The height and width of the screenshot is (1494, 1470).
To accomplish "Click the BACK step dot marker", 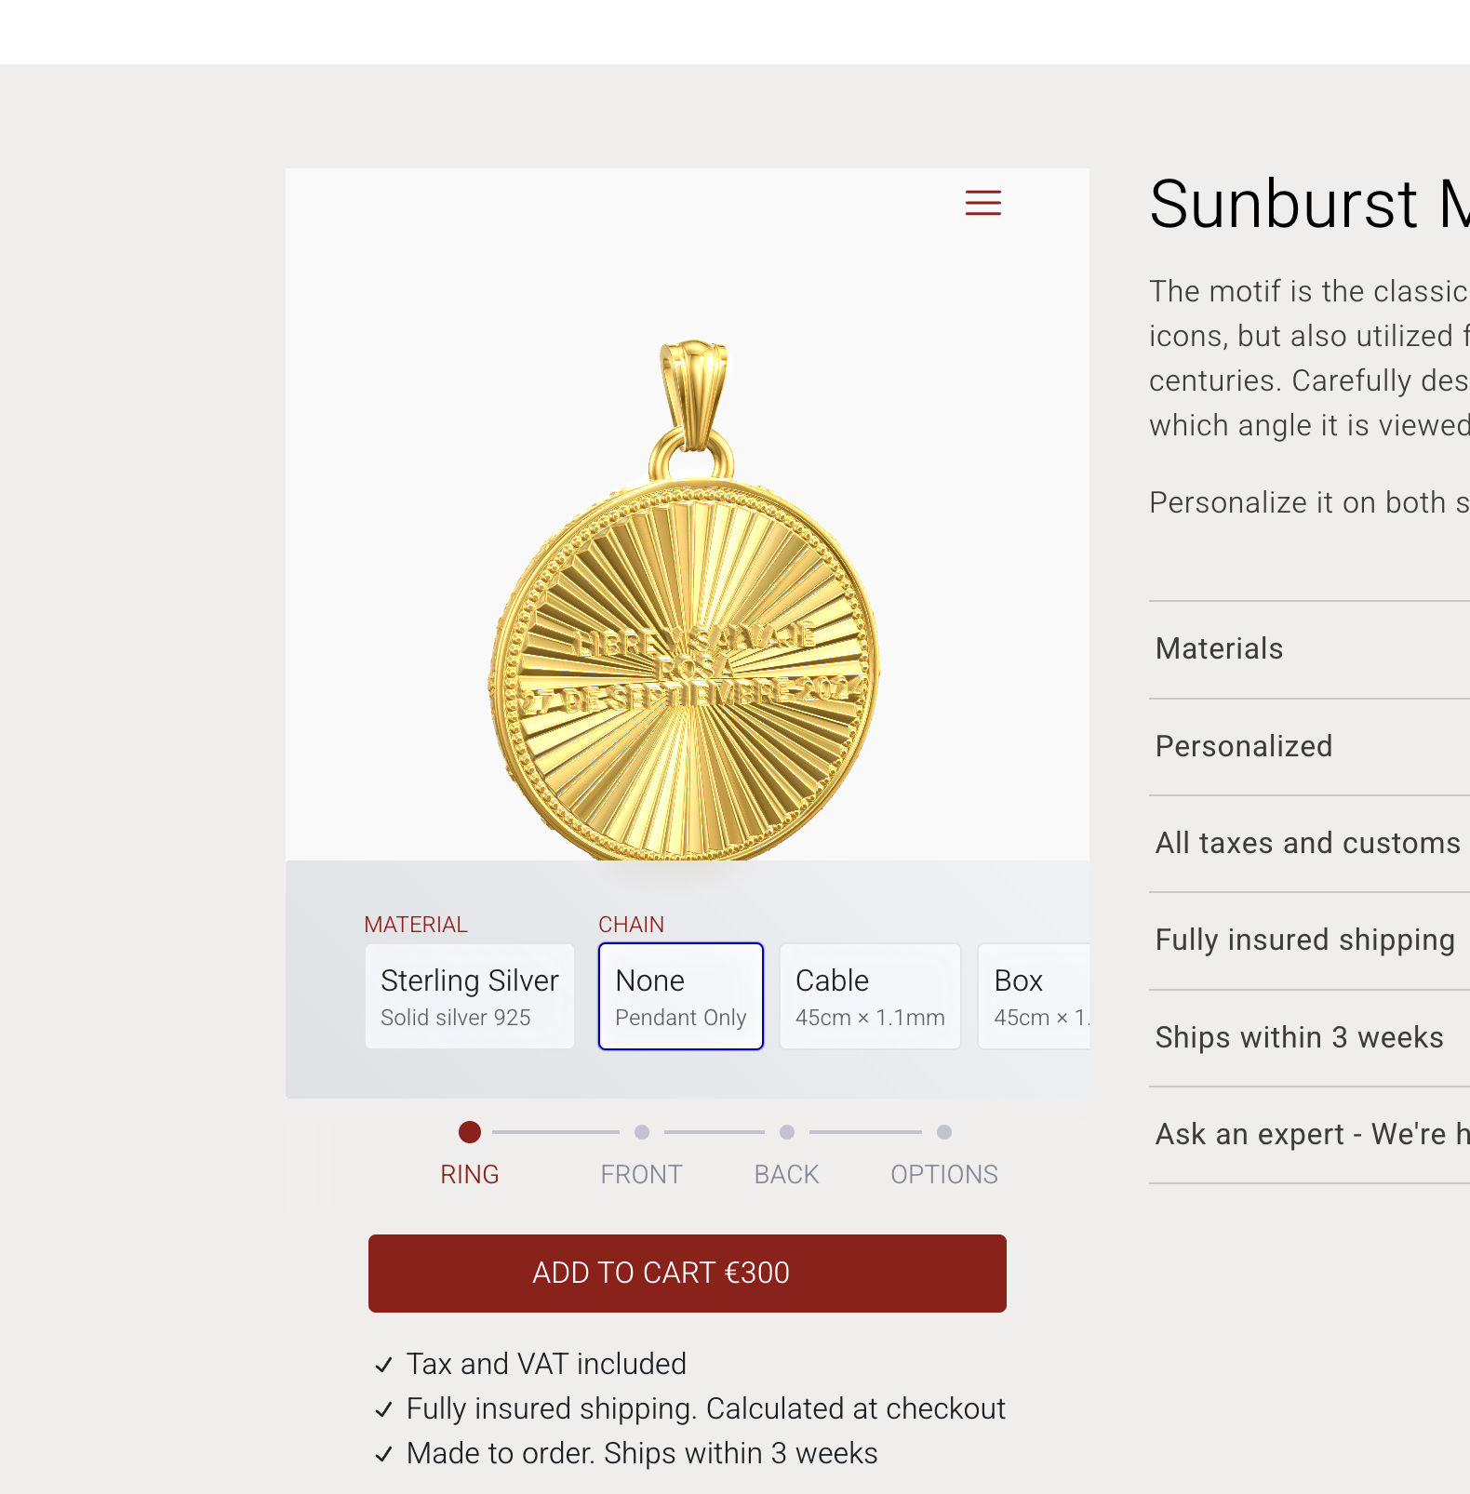I will (787, 1132).
